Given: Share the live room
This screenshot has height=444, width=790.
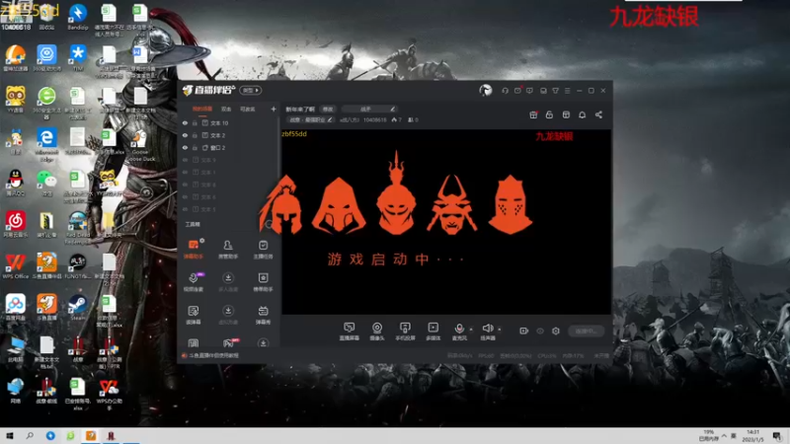Looking at the screenshot, I should click(x=598, y=114).
